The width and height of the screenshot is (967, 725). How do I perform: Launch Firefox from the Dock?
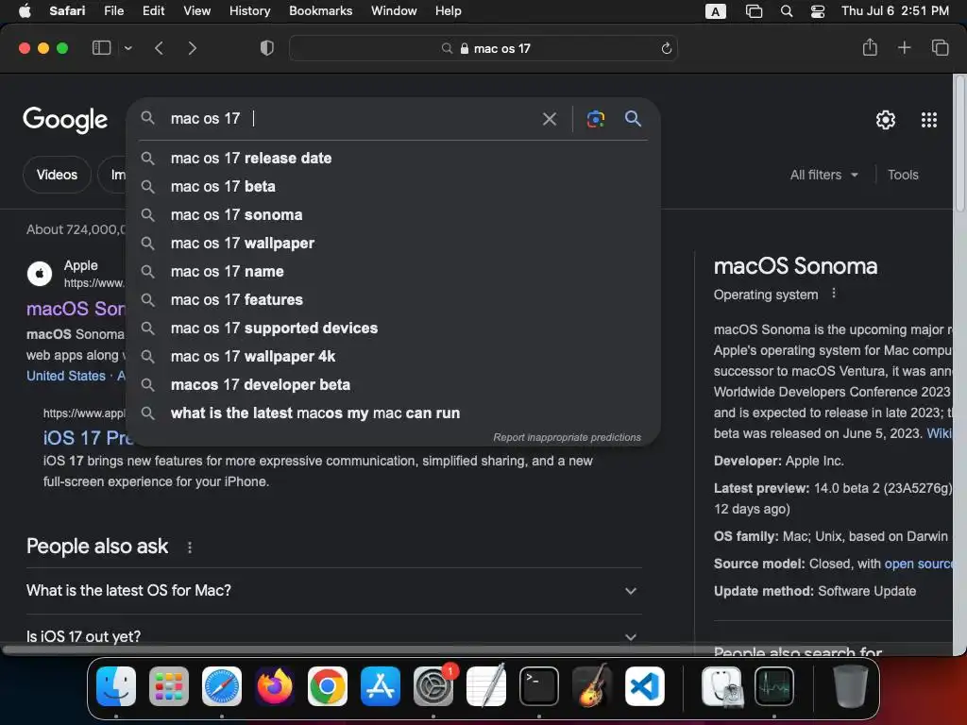pos(275,686)
